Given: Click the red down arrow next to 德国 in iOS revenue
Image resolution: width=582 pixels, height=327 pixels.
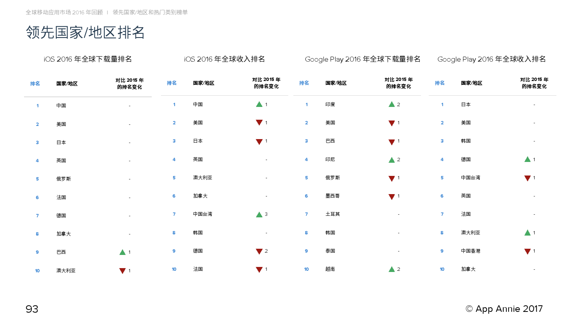Looking at the screenshot, I should point(259,251).
